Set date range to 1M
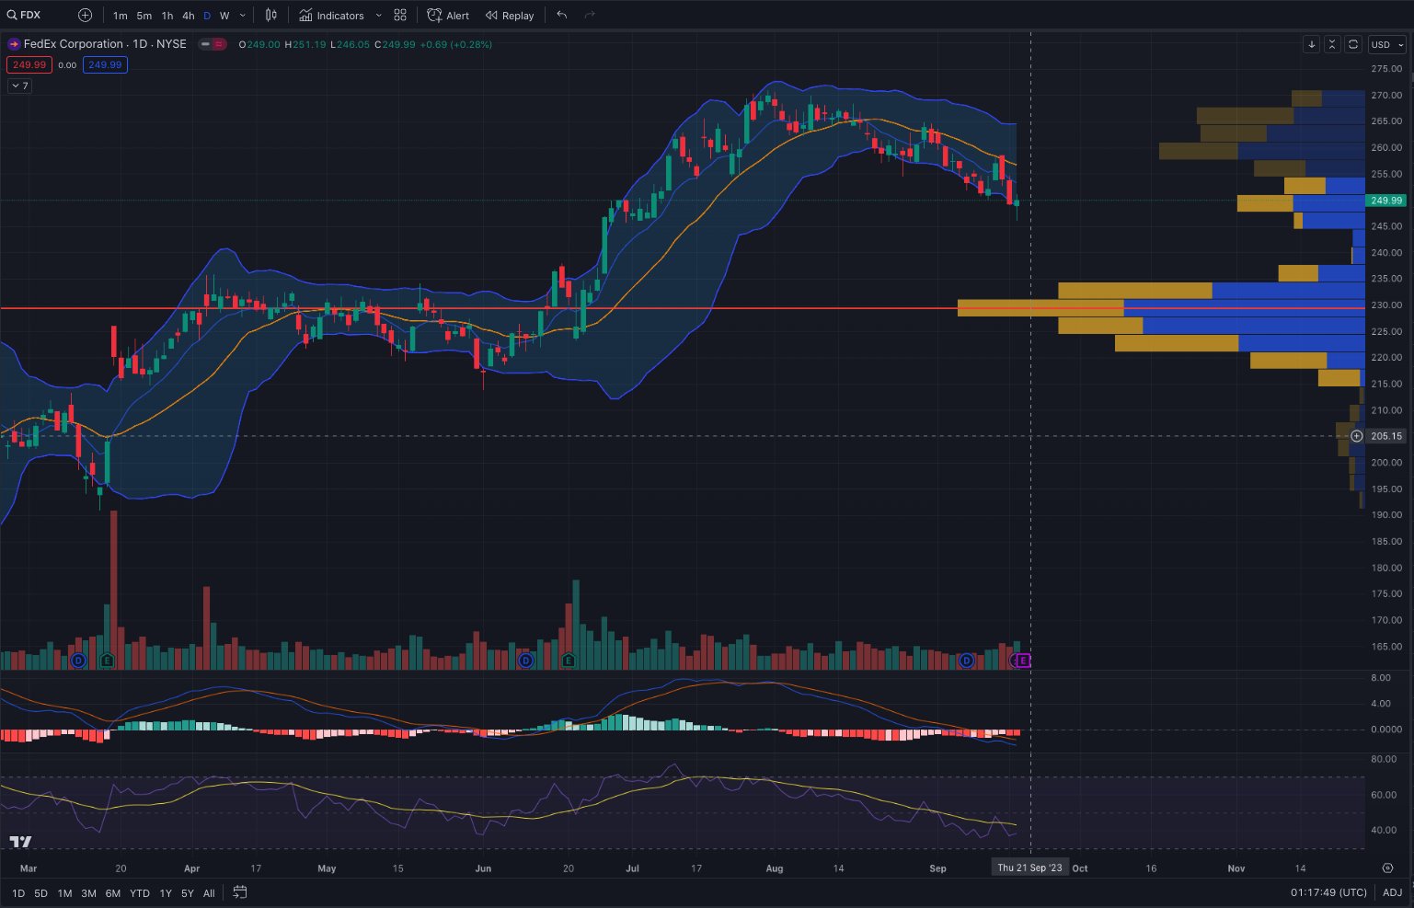1414x908 pixels. (64, 893)
